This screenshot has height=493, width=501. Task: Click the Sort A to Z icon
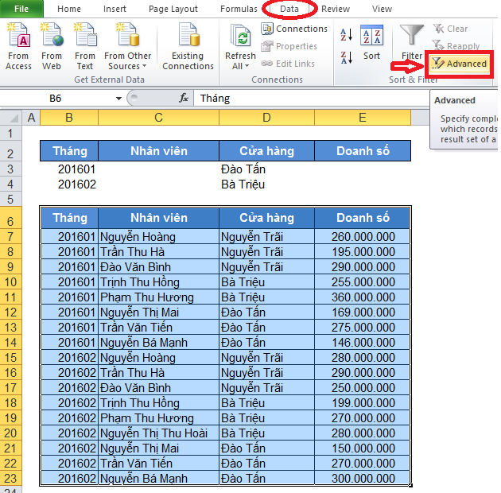tap(346, 35)
